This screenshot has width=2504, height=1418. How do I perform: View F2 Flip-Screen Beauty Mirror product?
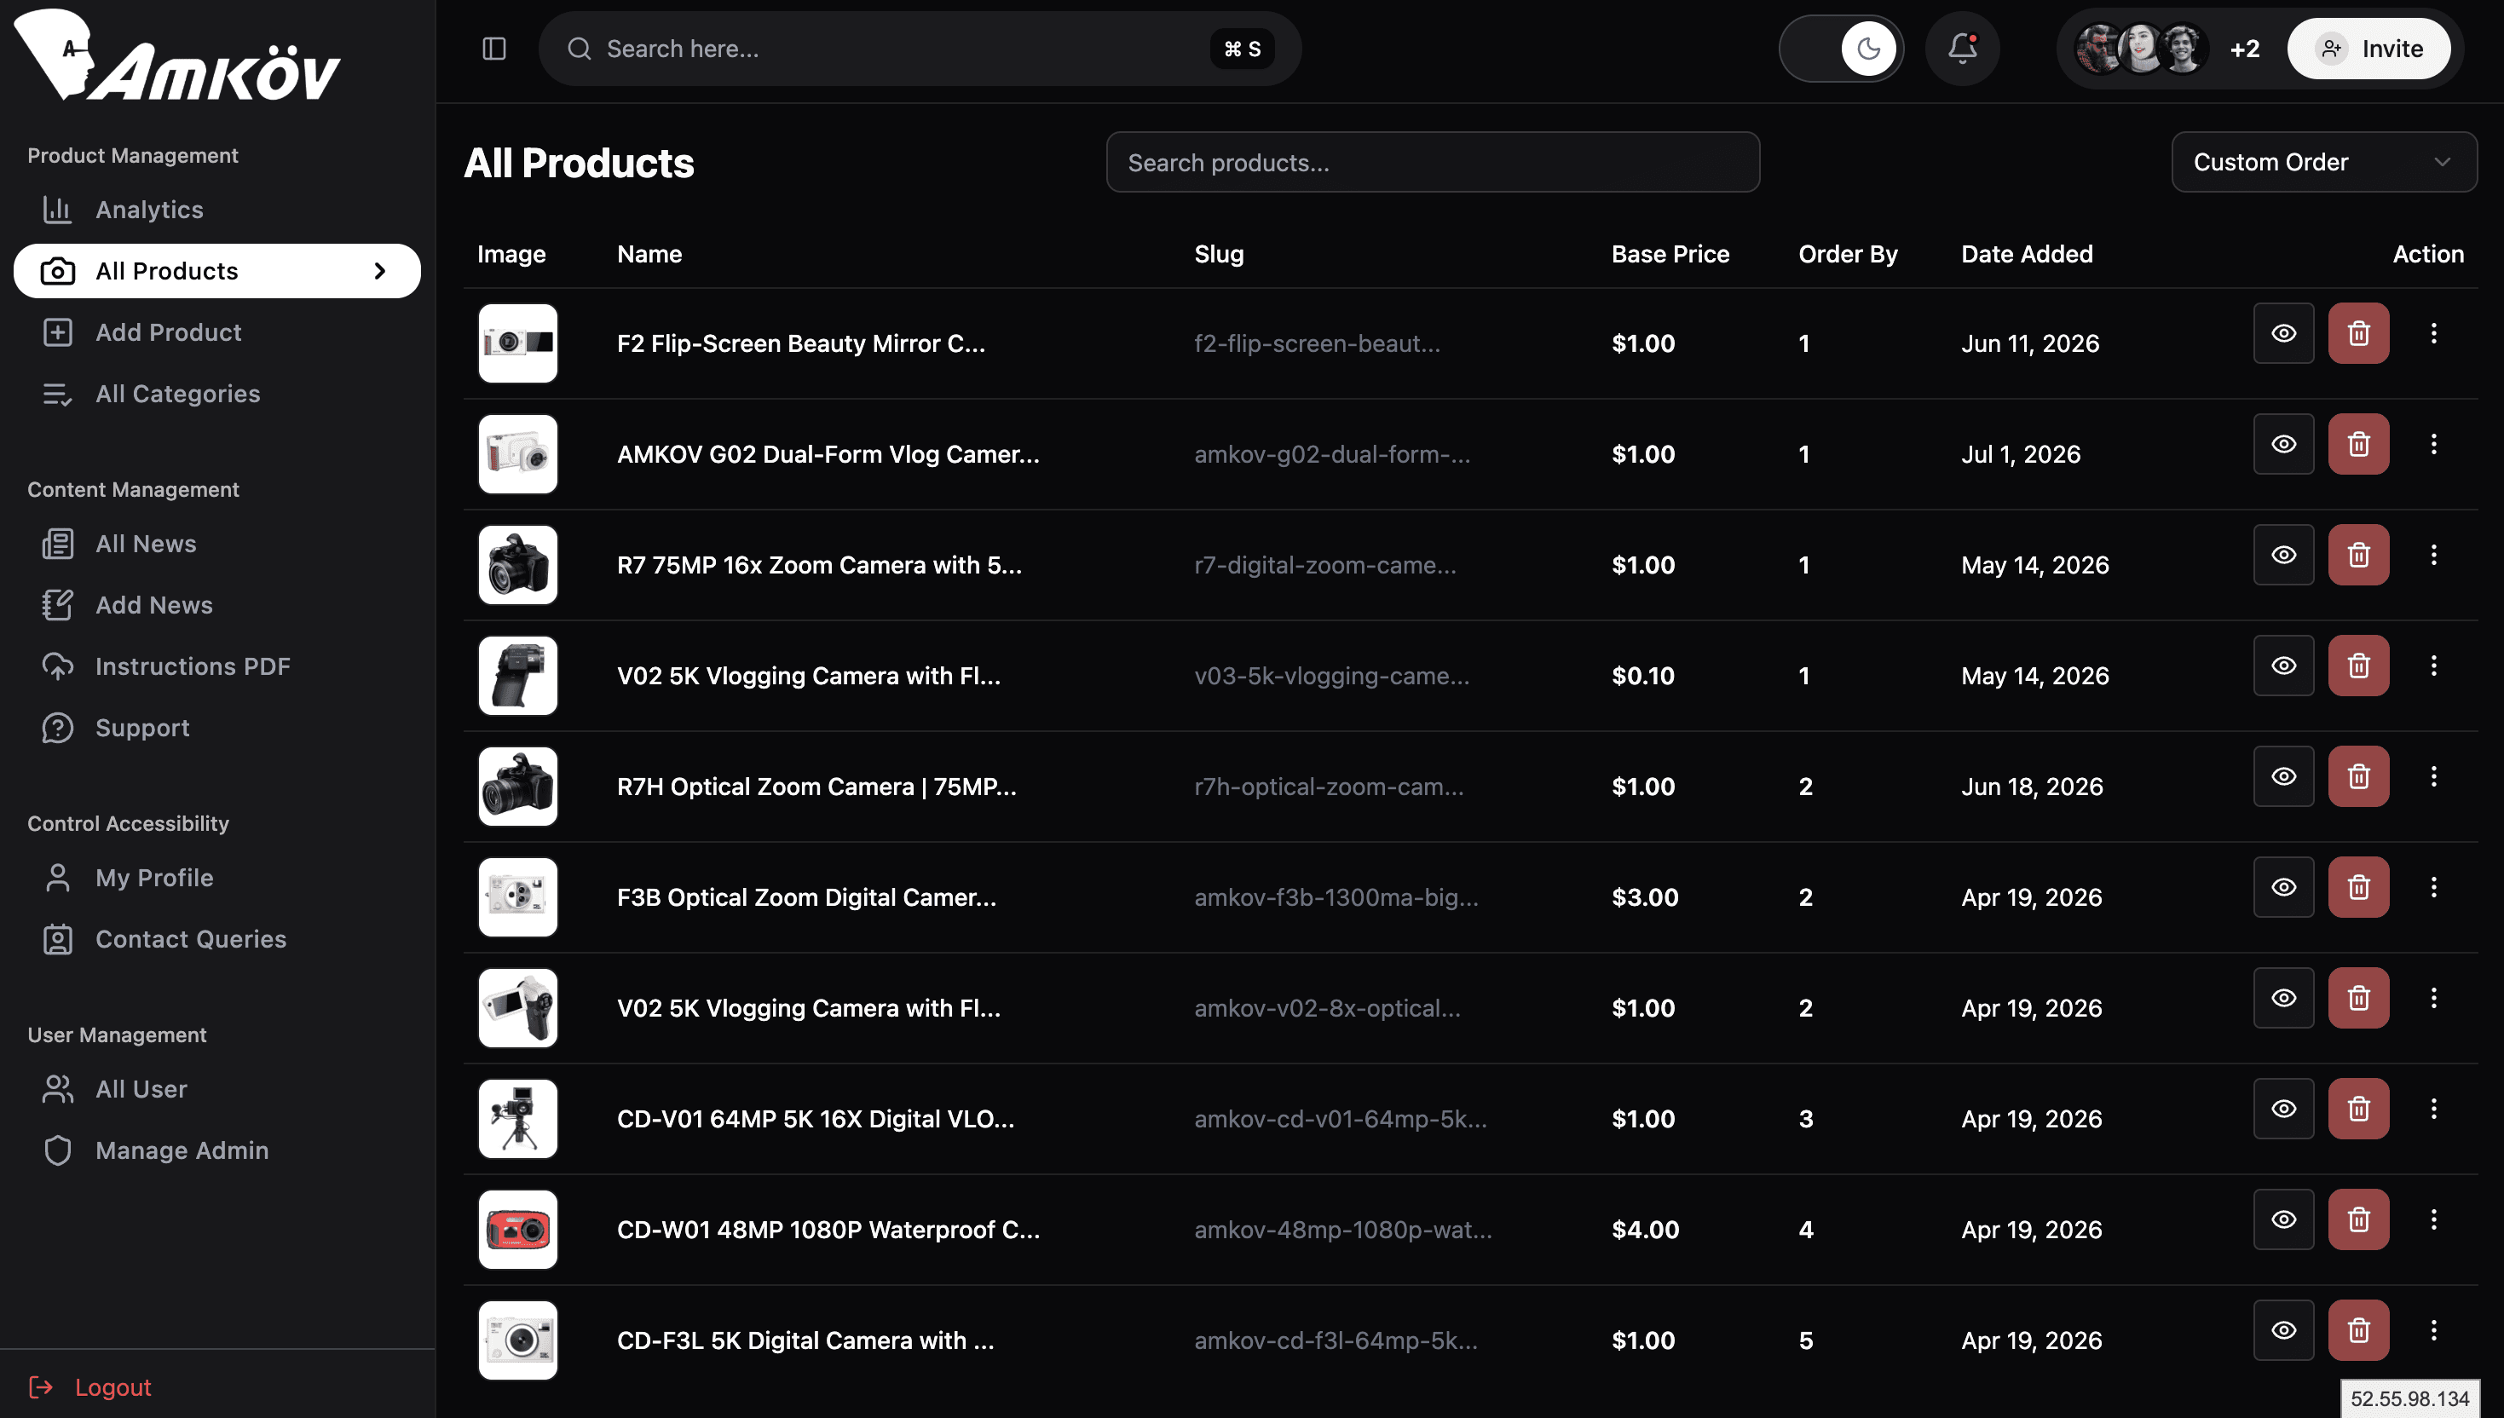pos(2283,333)
